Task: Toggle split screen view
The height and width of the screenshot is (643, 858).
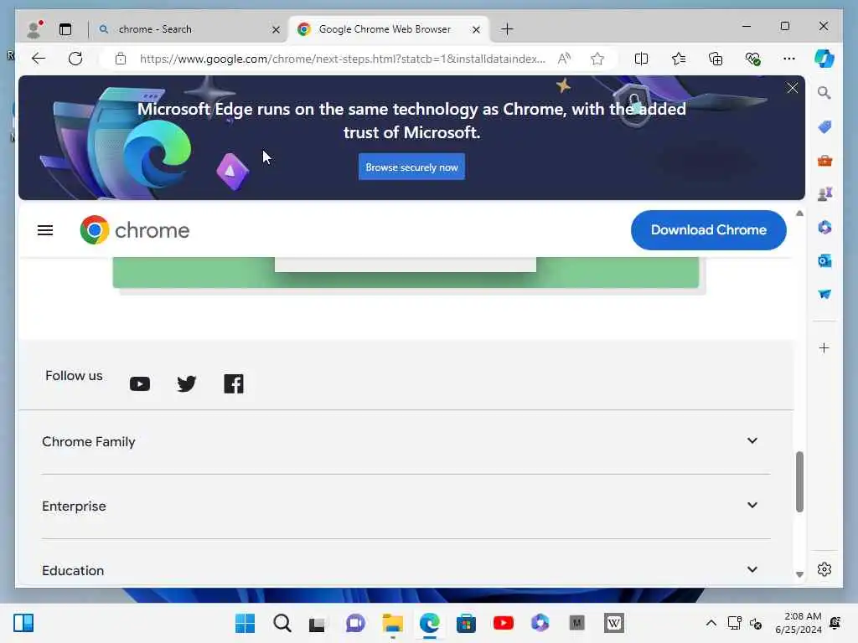Action: pyautogui.click(x=641, y=59)
